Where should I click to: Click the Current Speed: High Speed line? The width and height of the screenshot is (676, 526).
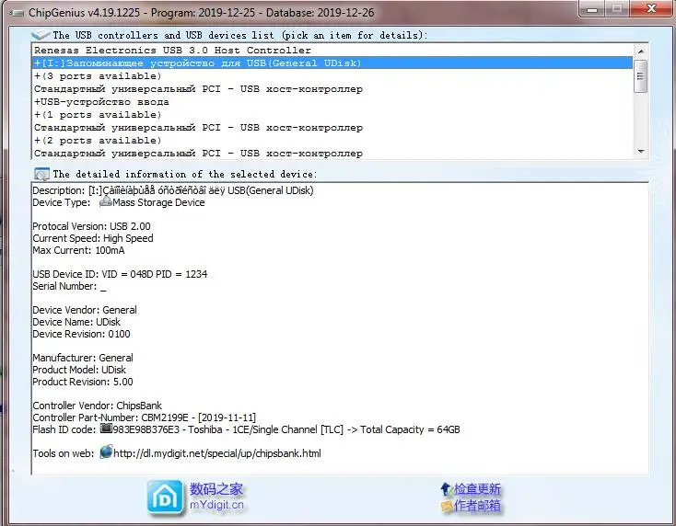coord(93,238)
